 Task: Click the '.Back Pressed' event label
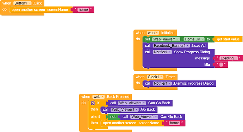(x=118, y=97)
